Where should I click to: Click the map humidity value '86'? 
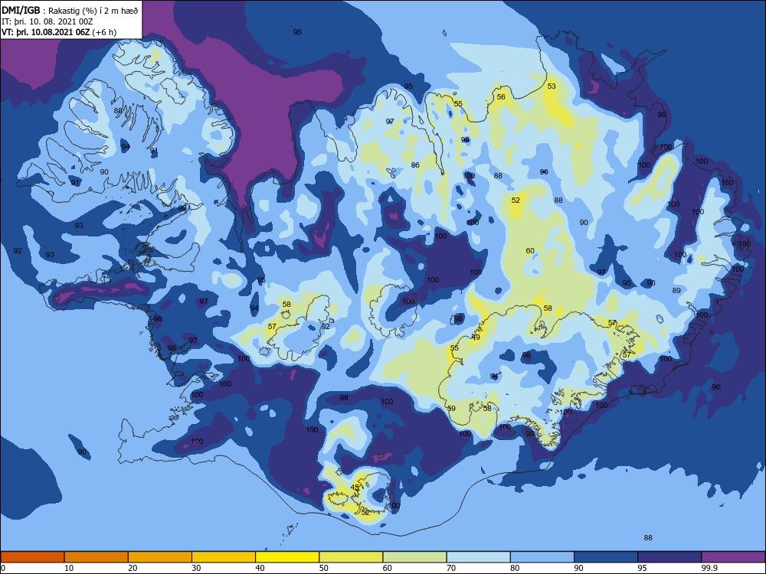(415, 165)
